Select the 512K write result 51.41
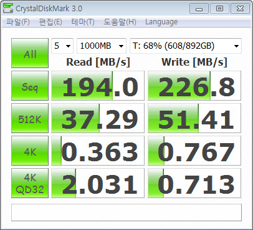This screenshot has height=230, width=253. [194, 118]
